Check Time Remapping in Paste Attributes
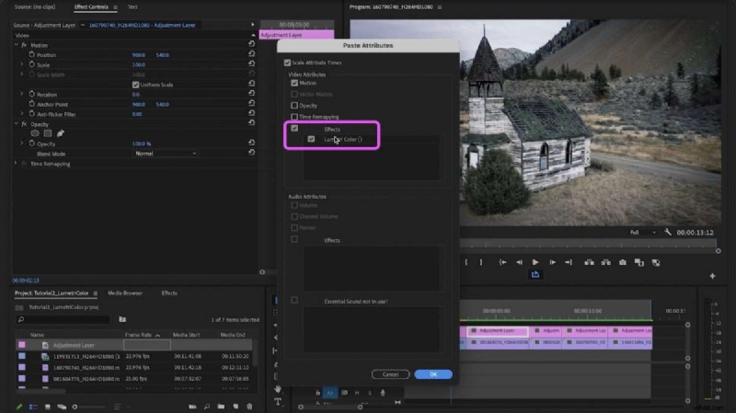Screen dimensions: 736x413 pos(294,117)
